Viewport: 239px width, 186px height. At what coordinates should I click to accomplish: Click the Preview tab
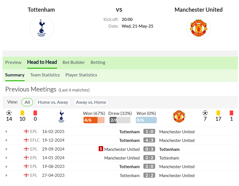[13, 62]
